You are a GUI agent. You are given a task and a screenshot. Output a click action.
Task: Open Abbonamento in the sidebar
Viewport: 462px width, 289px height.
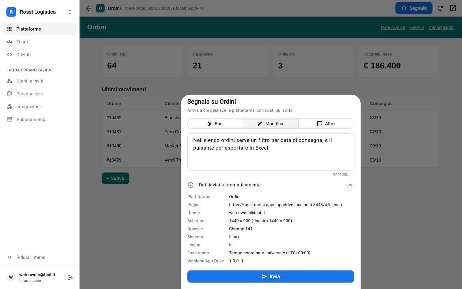click(x=40, y=120)
